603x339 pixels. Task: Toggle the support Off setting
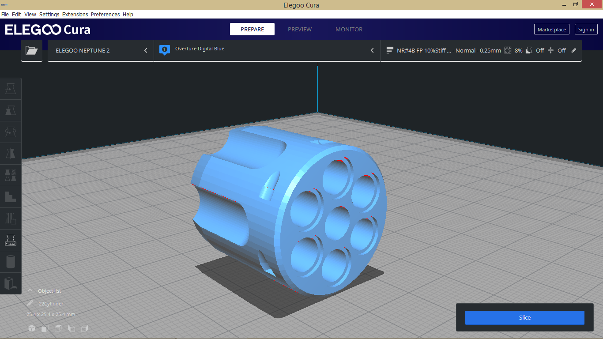point(540,50)
